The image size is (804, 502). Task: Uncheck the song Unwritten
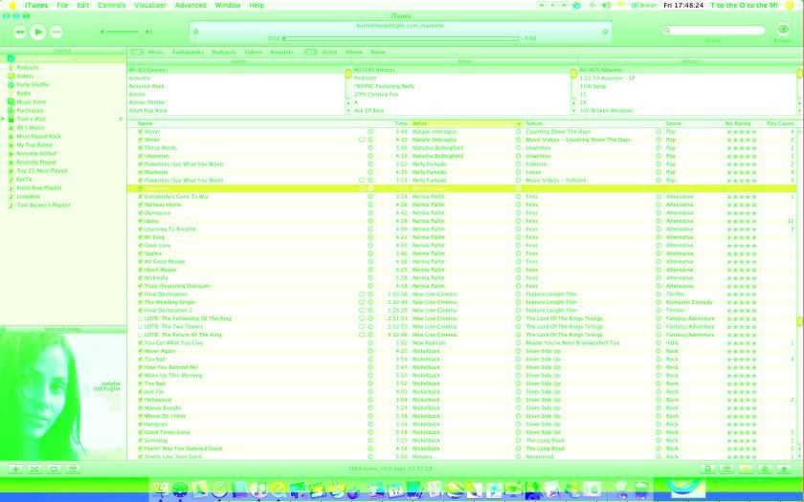(x=140, y=156)
